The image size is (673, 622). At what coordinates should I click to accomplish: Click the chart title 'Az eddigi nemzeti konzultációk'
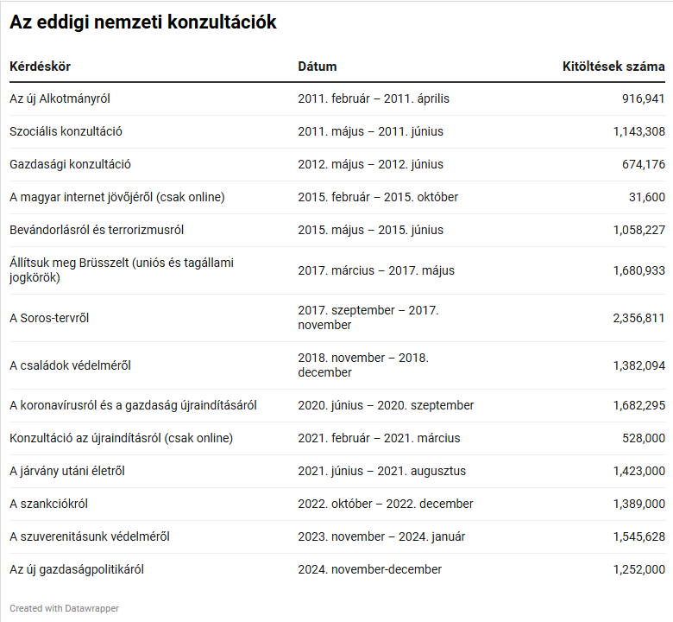coord(143,23)
